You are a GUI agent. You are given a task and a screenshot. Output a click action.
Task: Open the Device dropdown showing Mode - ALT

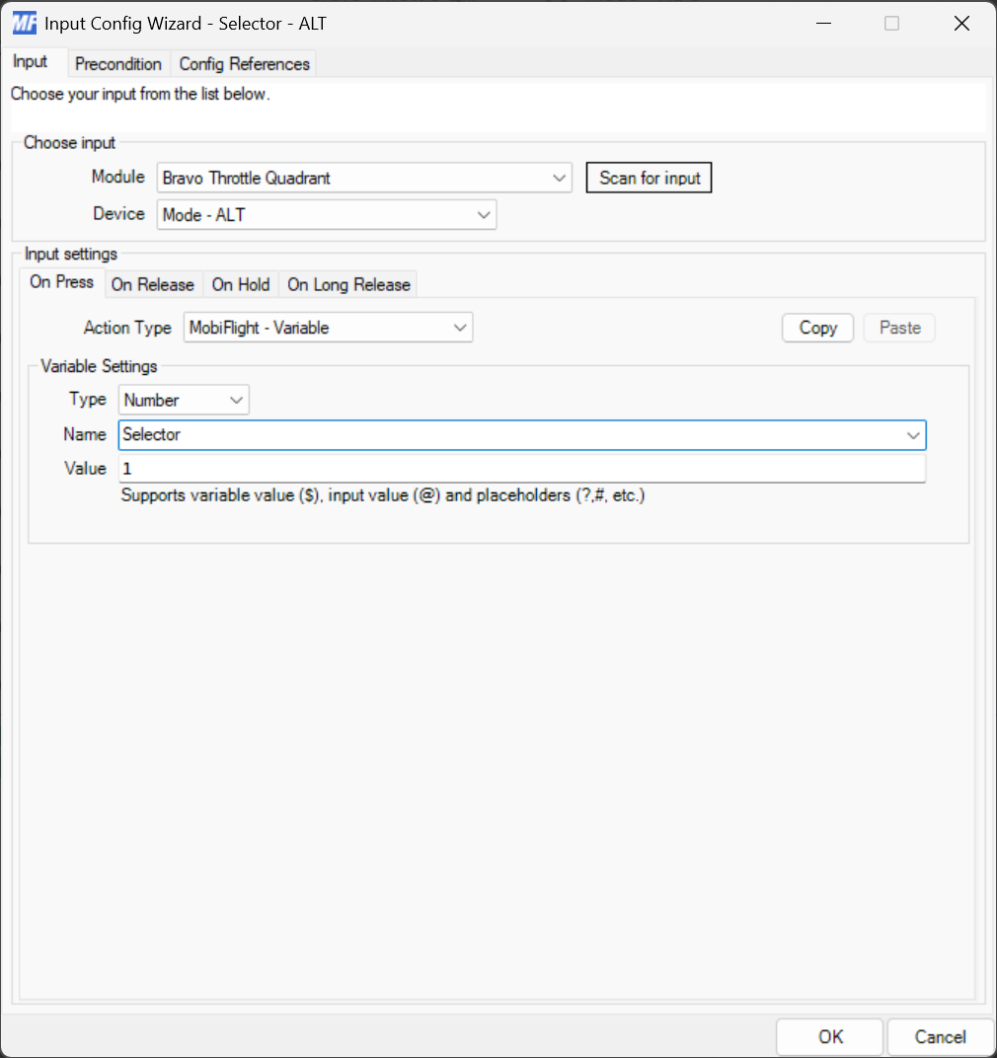(x=327, y=214)
